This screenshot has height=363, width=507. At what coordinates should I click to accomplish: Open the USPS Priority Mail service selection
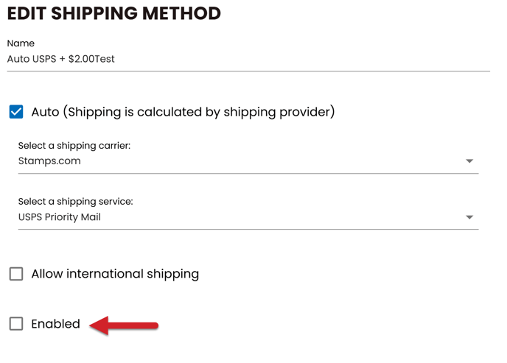[60, 217]
